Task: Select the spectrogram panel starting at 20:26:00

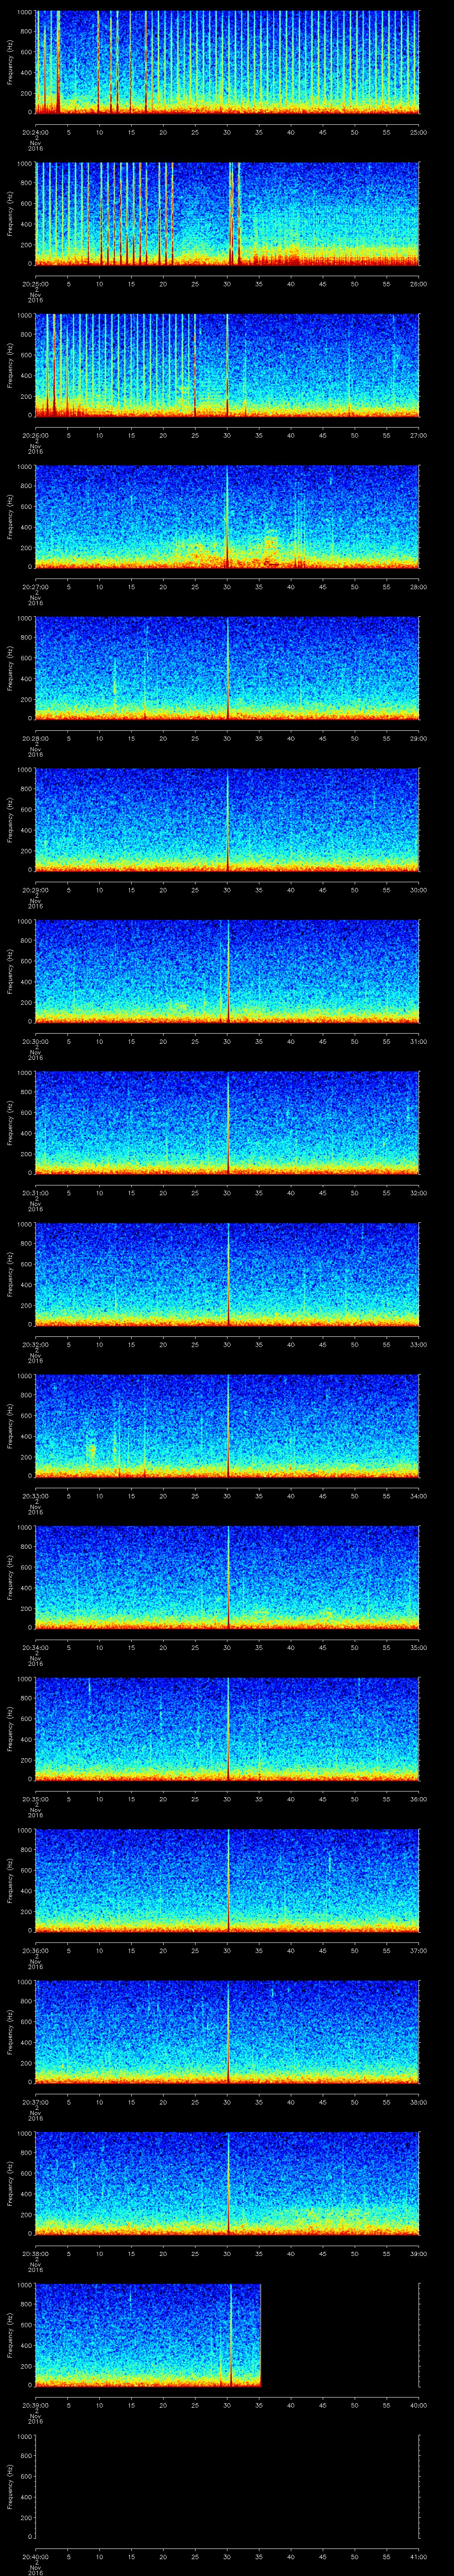Action: pos(227,365)
